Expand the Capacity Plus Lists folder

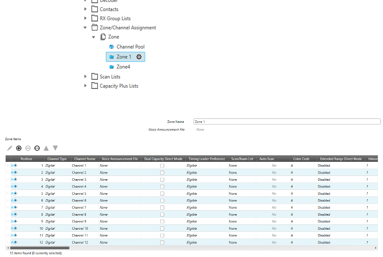pos(85,86)
